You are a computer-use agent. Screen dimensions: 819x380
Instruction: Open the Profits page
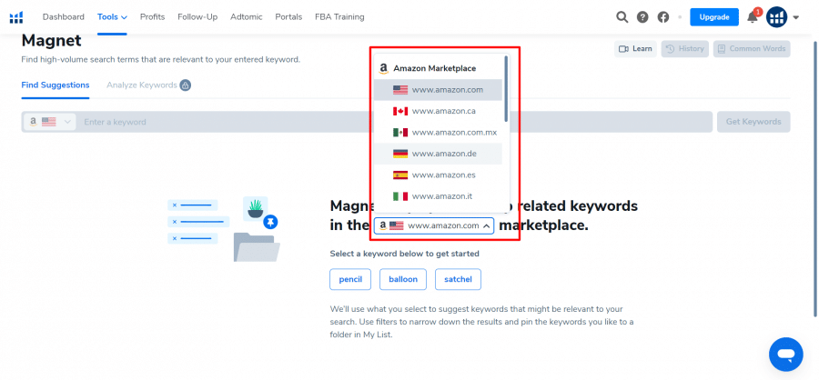click(153, 16)
